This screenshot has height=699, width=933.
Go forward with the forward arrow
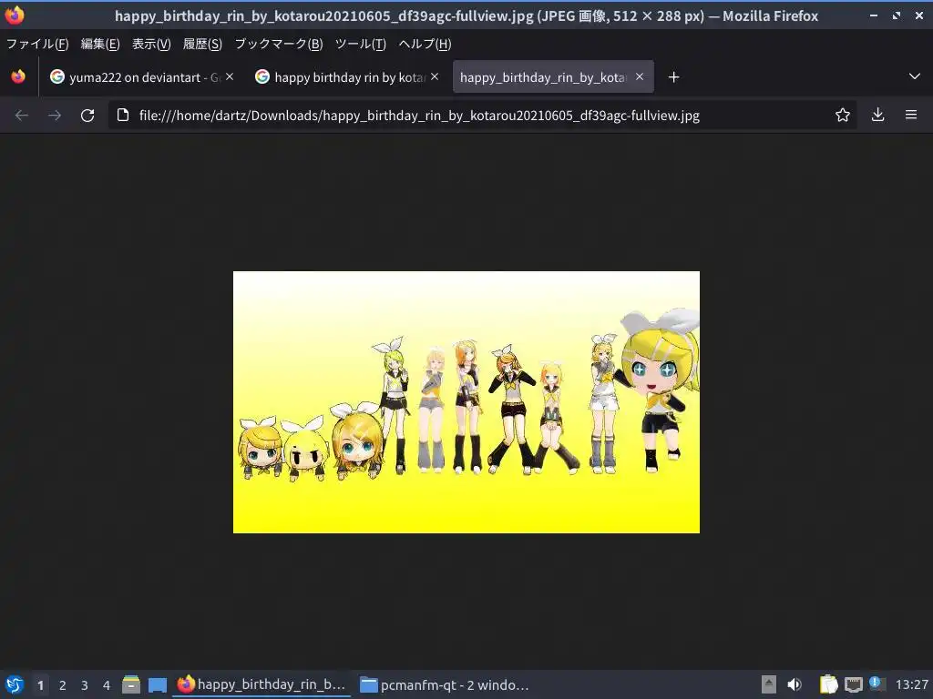click(54, 116)
